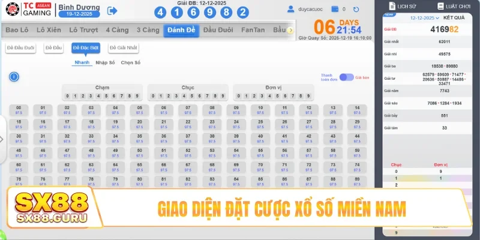Click the Đơn vị column header in stats table
480x240 pixels.
point(441,164)
